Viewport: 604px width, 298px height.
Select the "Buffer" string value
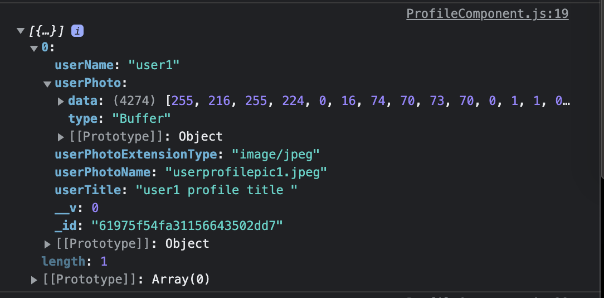141,118
